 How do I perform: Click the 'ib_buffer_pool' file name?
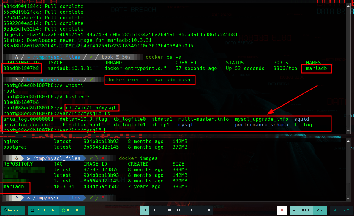80,125
